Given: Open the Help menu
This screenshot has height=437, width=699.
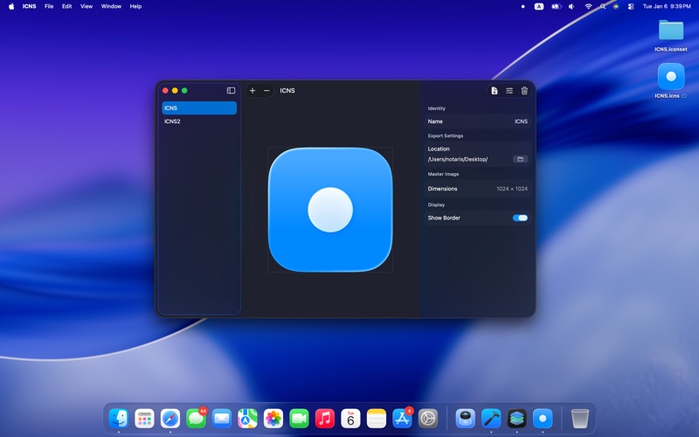Looking at the screenshot, I should [135, 6].
